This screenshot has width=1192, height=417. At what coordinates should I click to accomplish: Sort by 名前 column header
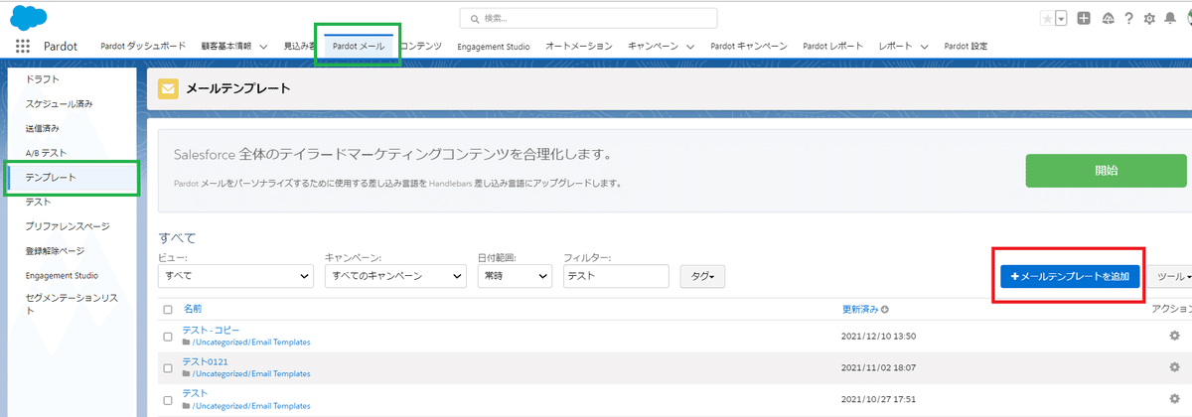tap(193, 310)
